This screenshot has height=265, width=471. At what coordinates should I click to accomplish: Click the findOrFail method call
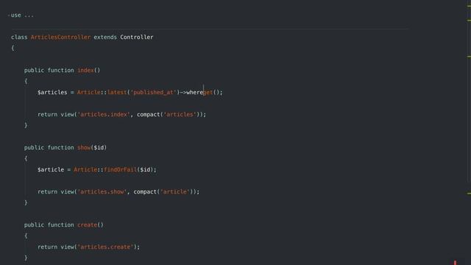coord(120,169)
